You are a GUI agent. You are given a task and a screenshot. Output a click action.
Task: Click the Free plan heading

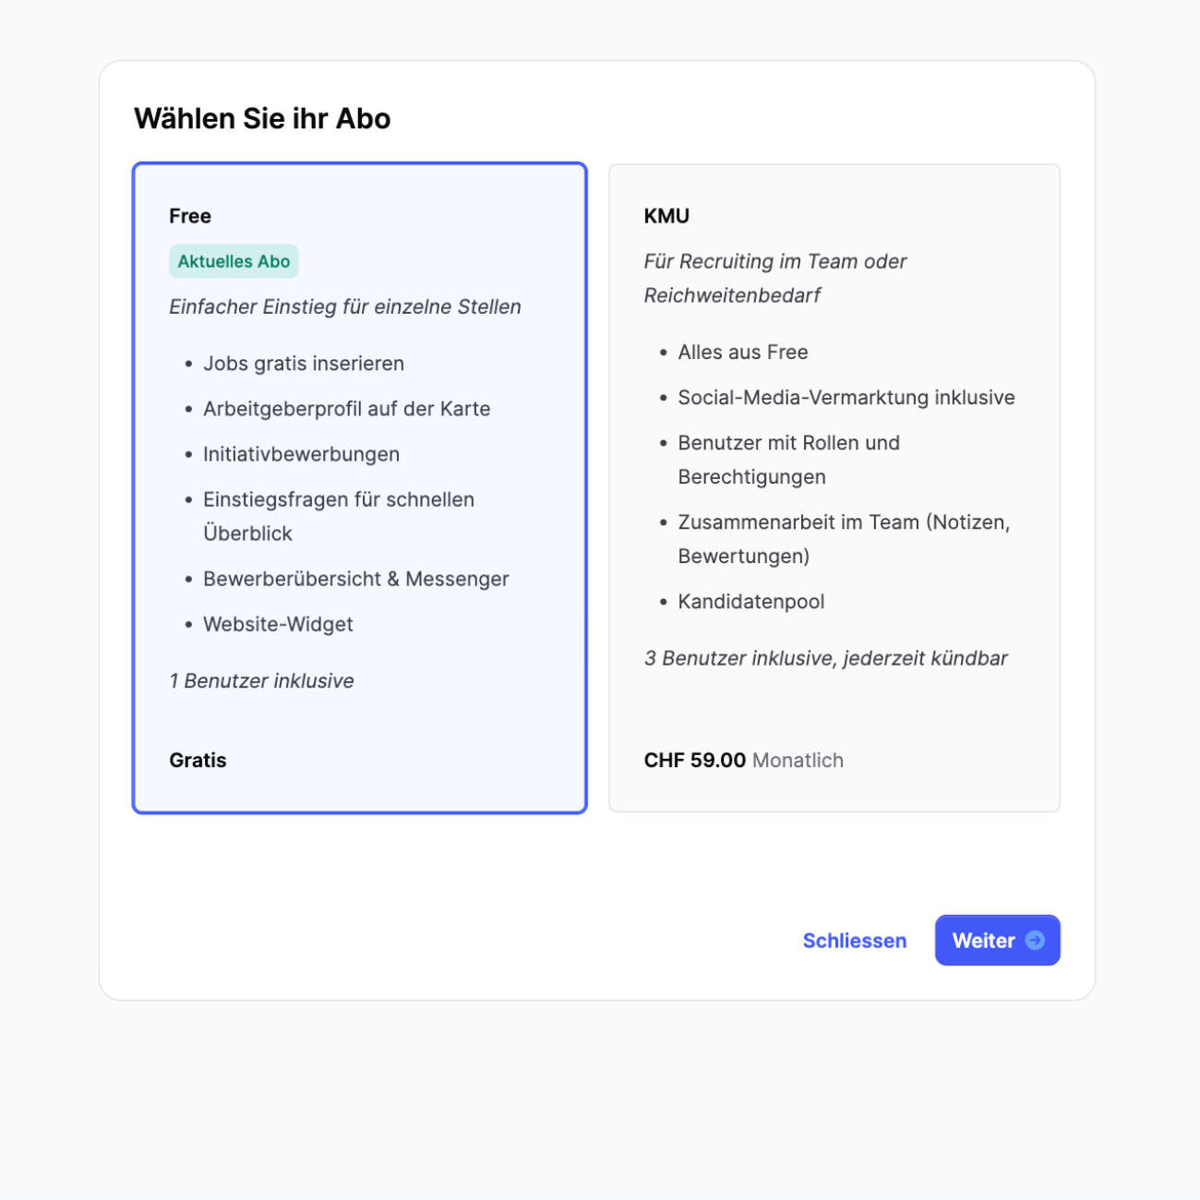coord(190,216)
